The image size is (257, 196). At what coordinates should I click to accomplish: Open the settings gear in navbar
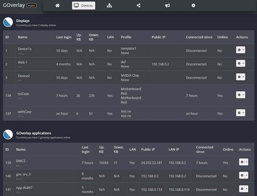193,6
